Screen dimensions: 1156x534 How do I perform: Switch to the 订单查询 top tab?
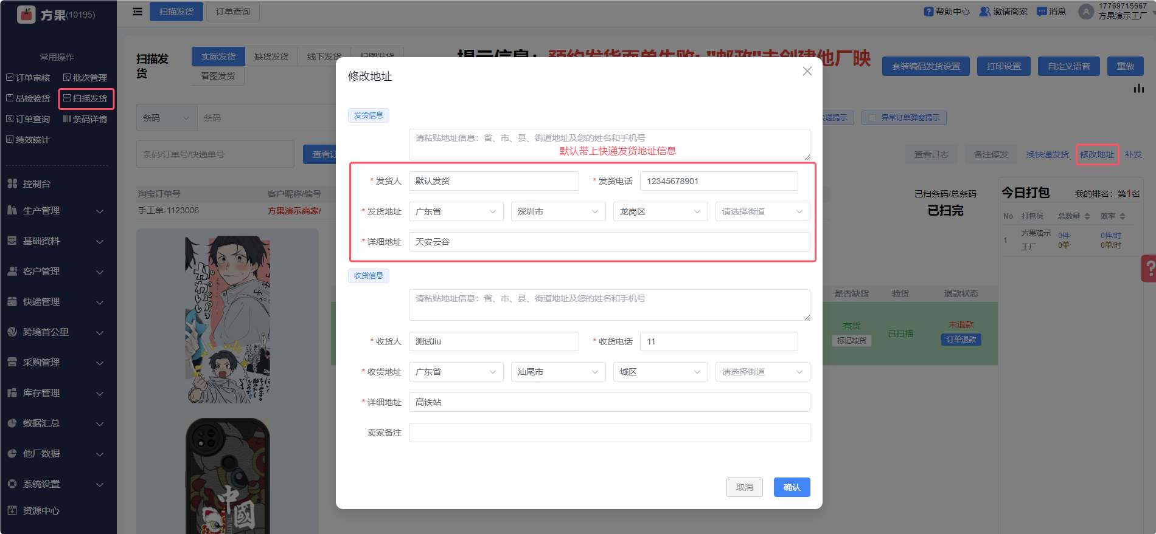tap(232, 12)
